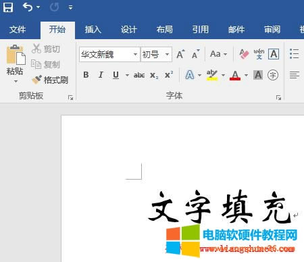Image resolution: width=304 pixels, height=262 pixels.
Task: Click the 格式刷 format painter button
Action: tap(50, 80)
